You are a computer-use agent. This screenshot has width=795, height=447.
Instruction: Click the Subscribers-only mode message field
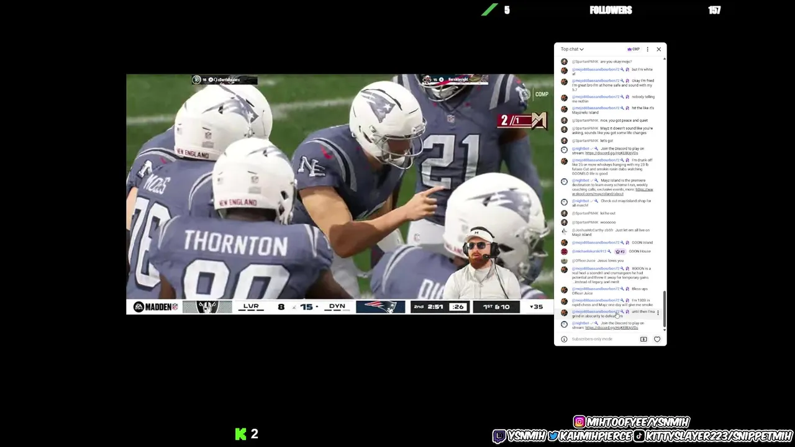point(592,339)
